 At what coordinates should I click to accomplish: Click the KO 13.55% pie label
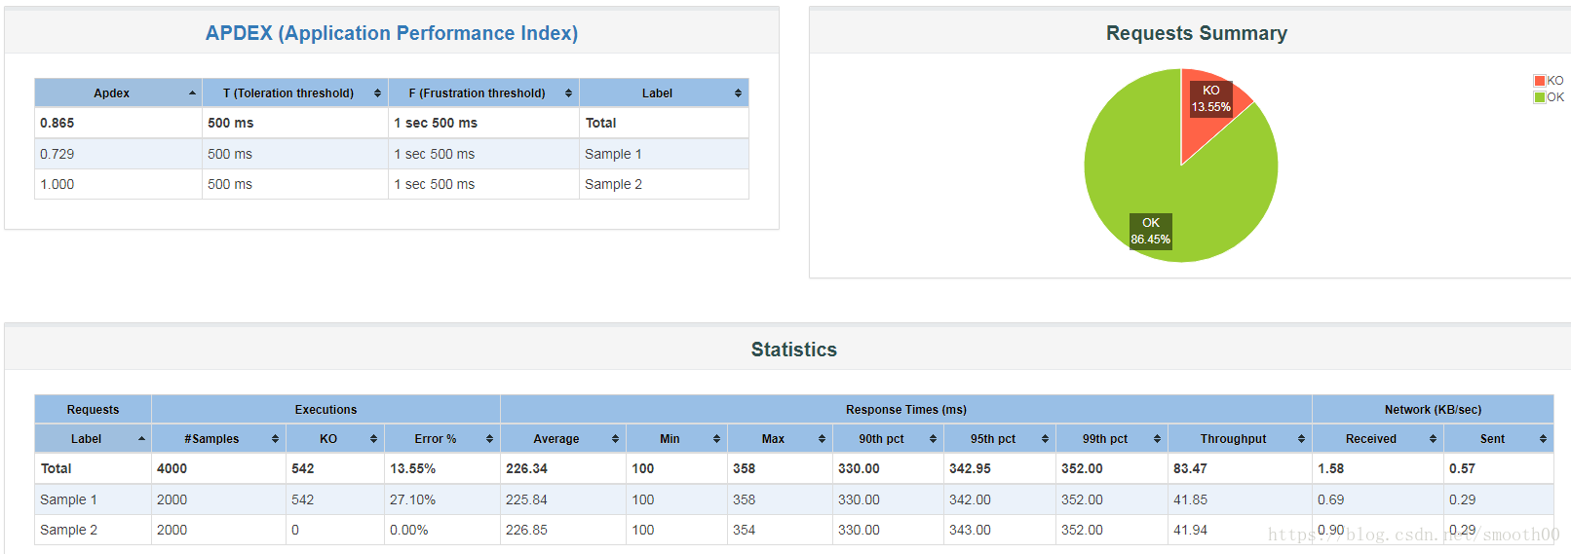1211,98
